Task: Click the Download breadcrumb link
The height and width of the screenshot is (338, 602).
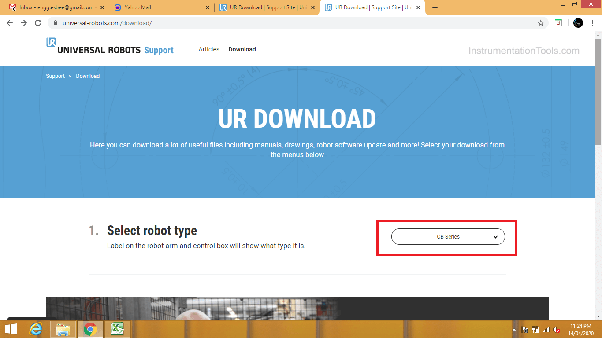Action: pos(88,76)
